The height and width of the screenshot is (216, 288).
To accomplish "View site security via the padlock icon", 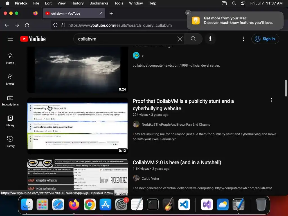I will tap(63, 25).
